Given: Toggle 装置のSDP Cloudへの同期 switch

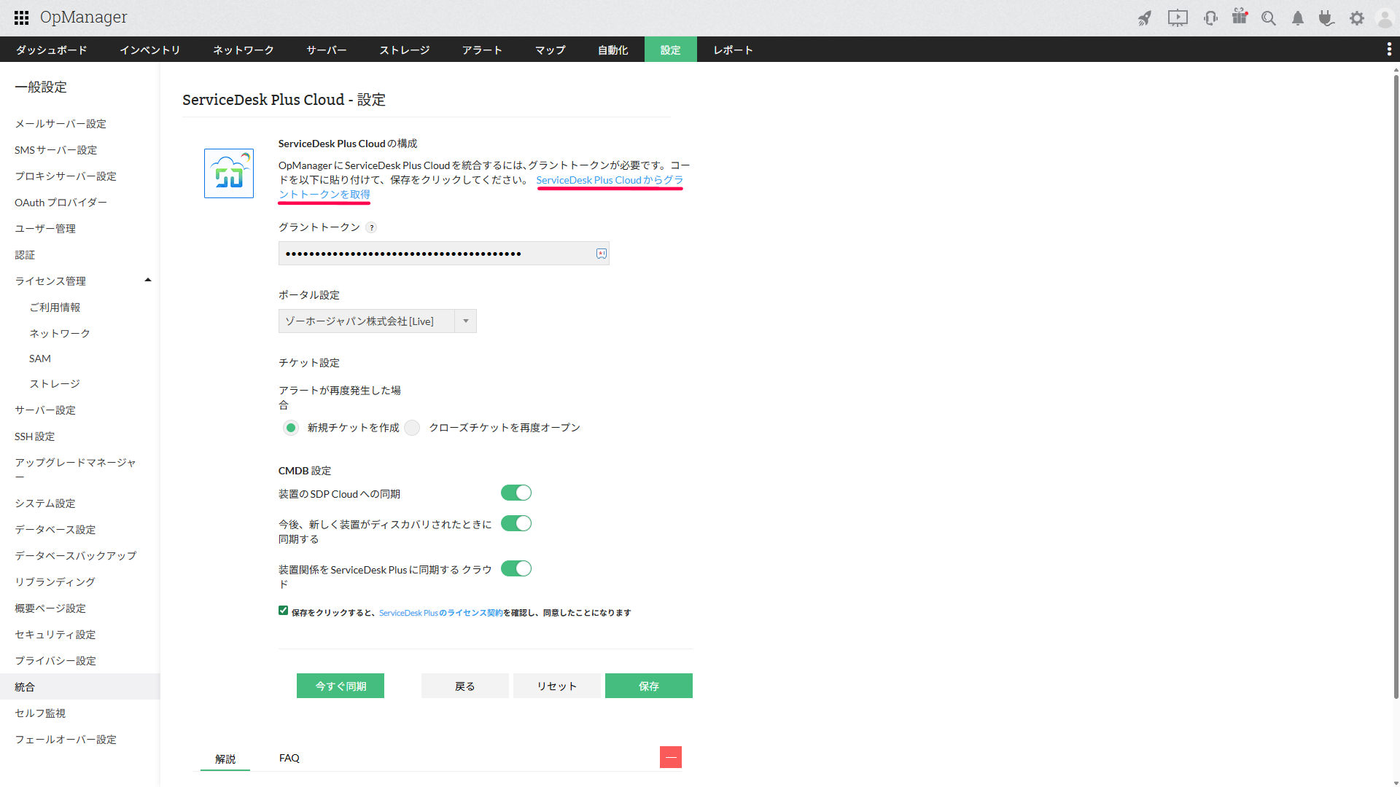Looking at the screenshot, I should [x=516, y=493].
